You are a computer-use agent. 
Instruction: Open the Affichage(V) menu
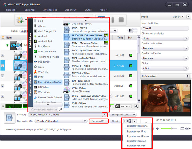point(50,10)
